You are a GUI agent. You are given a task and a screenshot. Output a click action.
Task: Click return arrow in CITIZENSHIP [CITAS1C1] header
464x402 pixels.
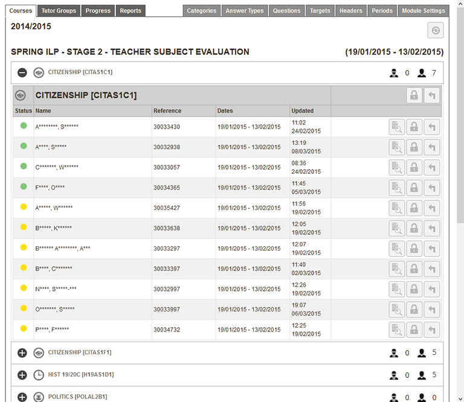click(x=431, y=95)
